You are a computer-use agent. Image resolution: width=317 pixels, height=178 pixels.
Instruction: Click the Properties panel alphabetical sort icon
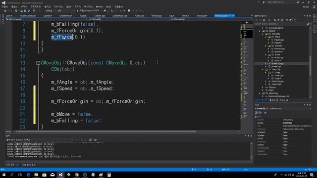tap(261, 113)
